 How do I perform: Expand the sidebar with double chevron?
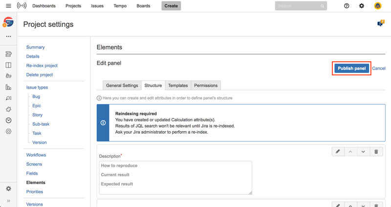tap(8, 201)
